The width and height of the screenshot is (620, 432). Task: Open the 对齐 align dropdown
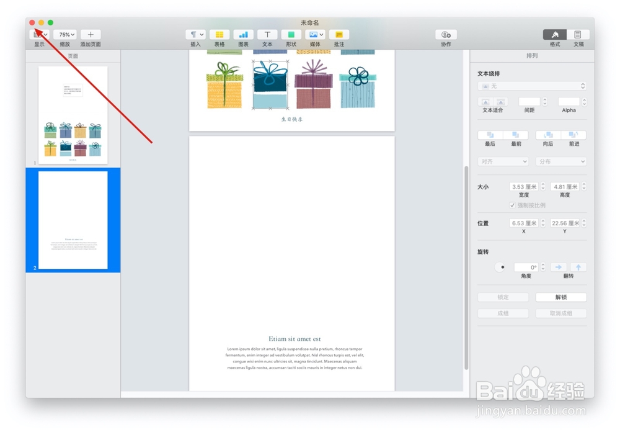click(x=503, y=161)
